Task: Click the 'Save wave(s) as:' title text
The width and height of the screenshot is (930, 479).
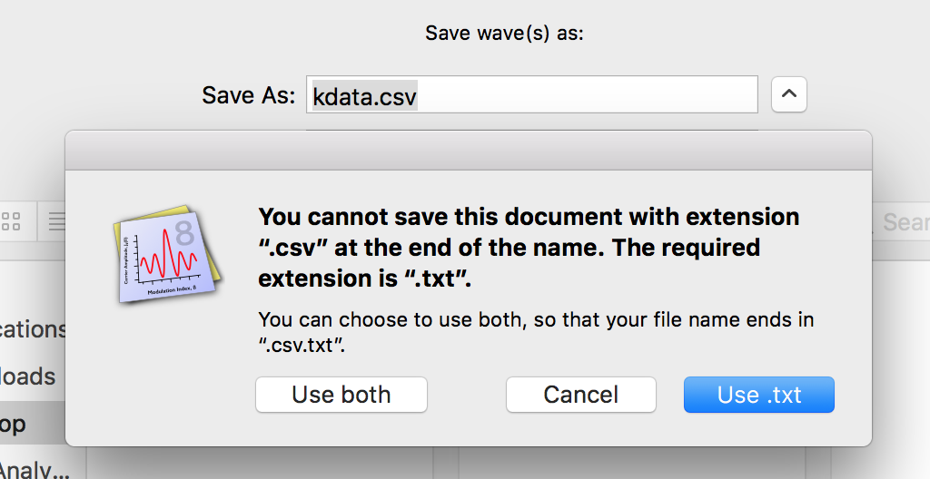Action: tap(504, 34)
